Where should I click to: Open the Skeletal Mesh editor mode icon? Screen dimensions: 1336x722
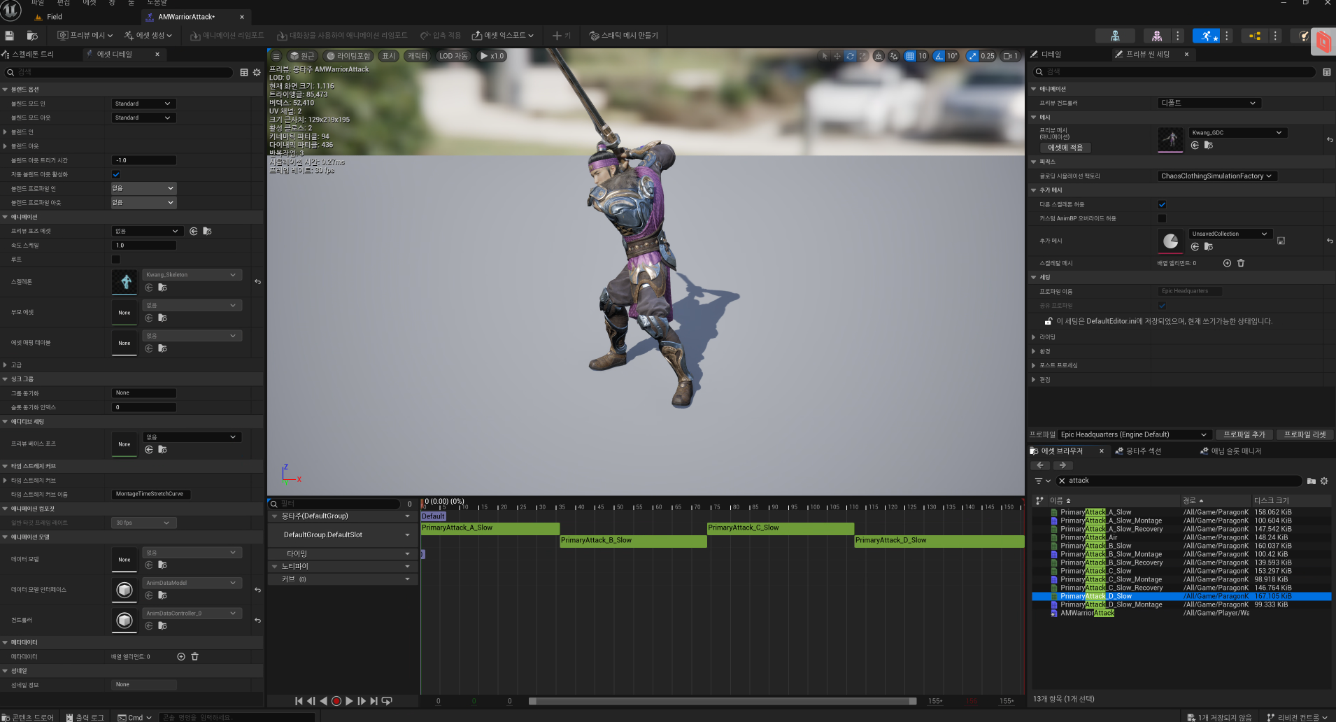1157,36
